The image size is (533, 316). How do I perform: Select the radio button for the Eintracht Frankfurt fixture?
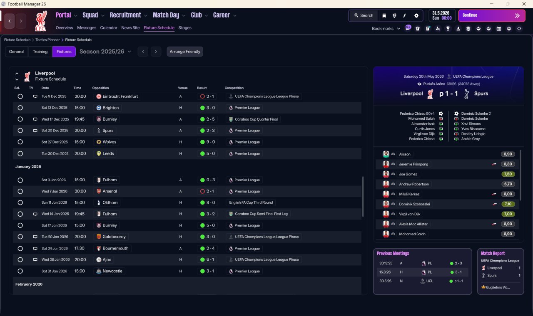click(x=20, y=96)
